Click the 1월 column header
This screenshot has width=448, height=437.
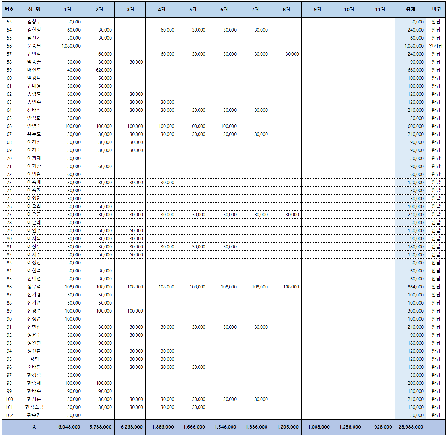point(68,10)
